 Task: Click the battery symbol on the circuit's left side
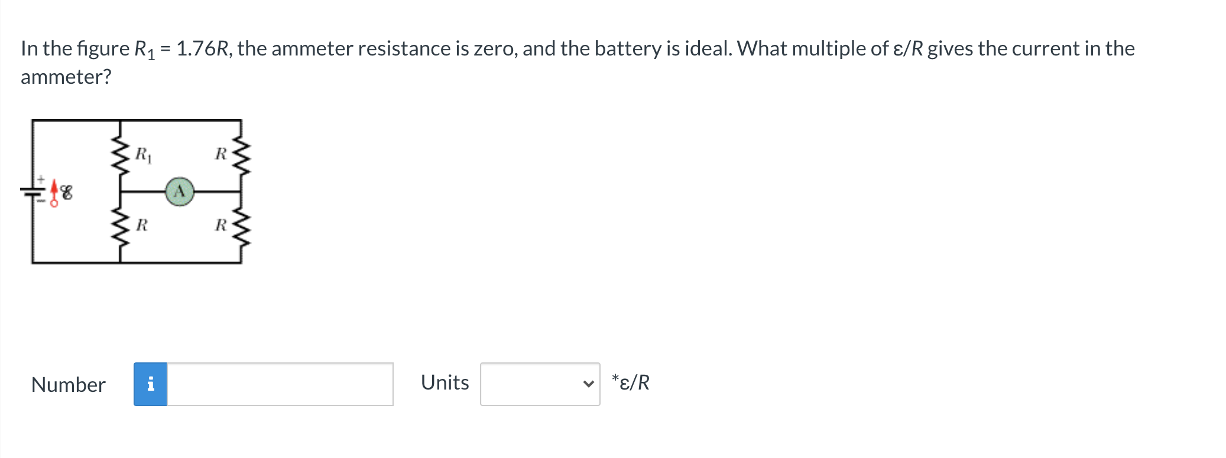[x=33, y=191]
